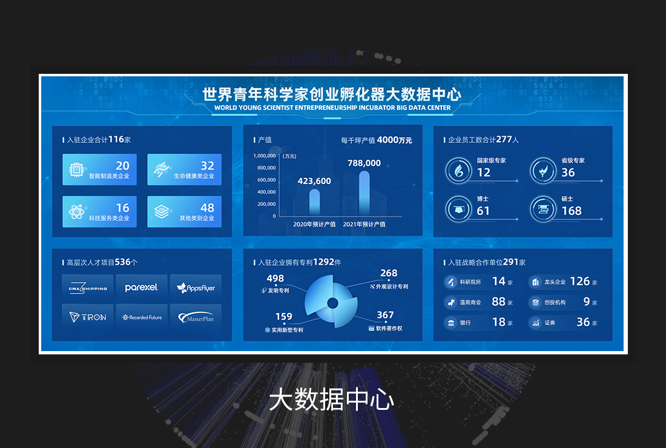Click the chip icon for 智能制造类企业
Viewport: 666px width, 448px height.
click(77, 170)
